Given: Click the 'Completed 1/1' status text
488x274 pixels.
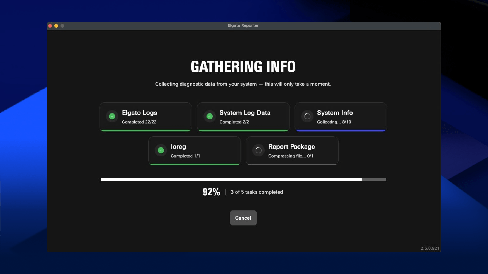Looking at the screenshot, I should point(185,156).
